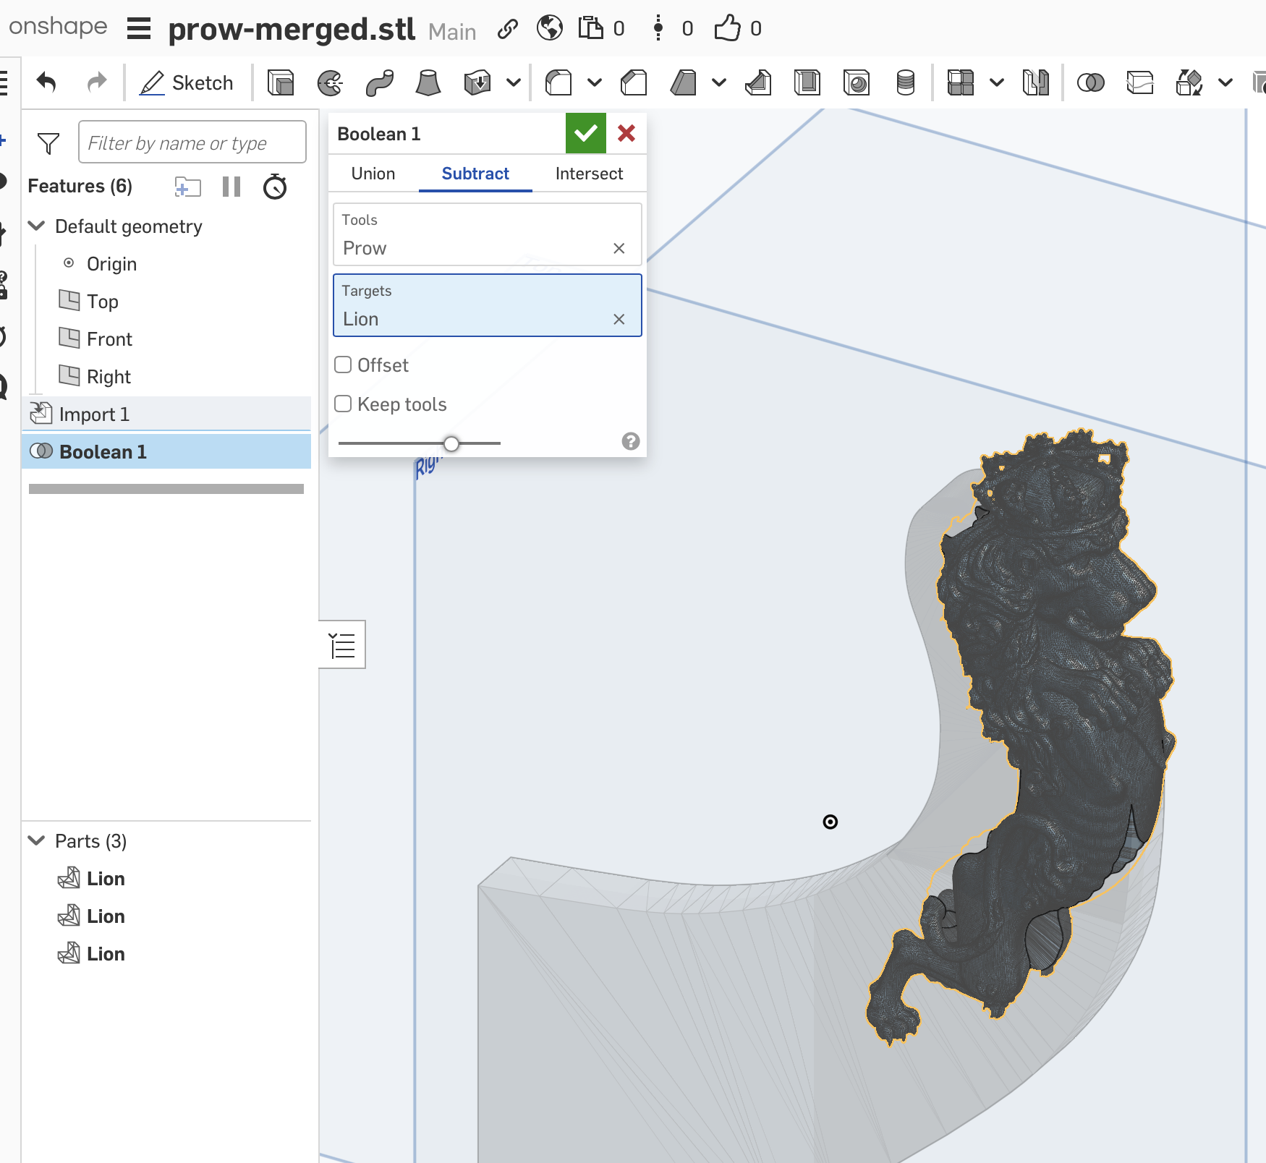
Task: Collapse the Parts (3) section
Action: coord(36,841)
